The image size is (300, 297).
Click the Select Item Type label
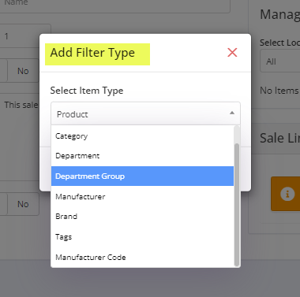pos(87,91)
